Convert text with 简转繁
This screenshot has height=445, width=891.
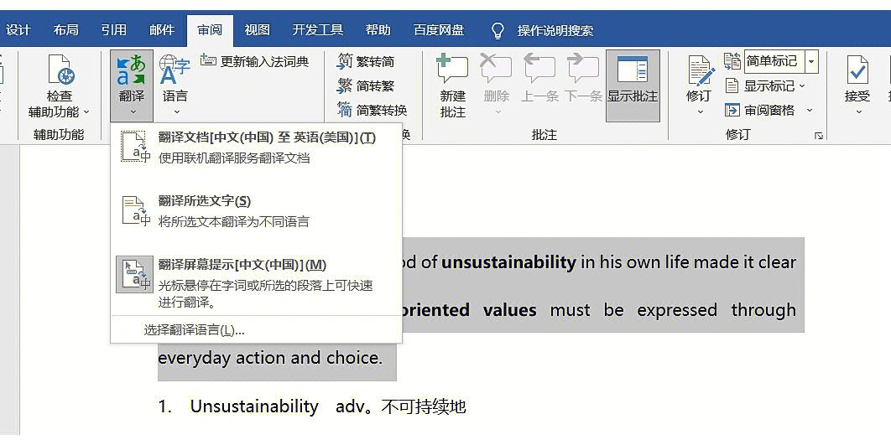(366, 85)
